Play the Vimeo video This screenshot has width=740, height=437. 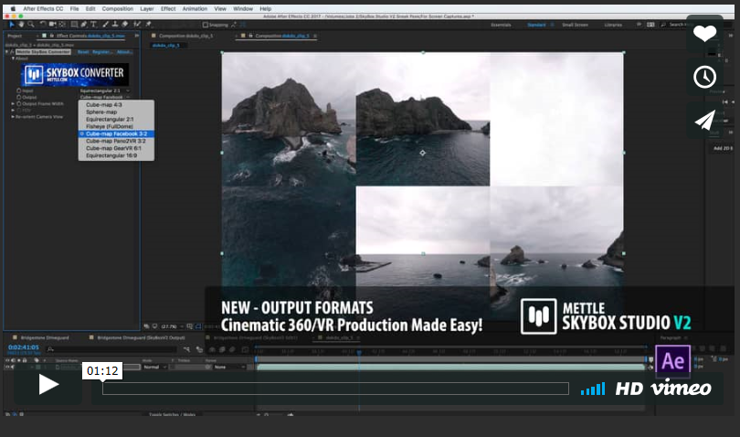(x=48, y=384)
